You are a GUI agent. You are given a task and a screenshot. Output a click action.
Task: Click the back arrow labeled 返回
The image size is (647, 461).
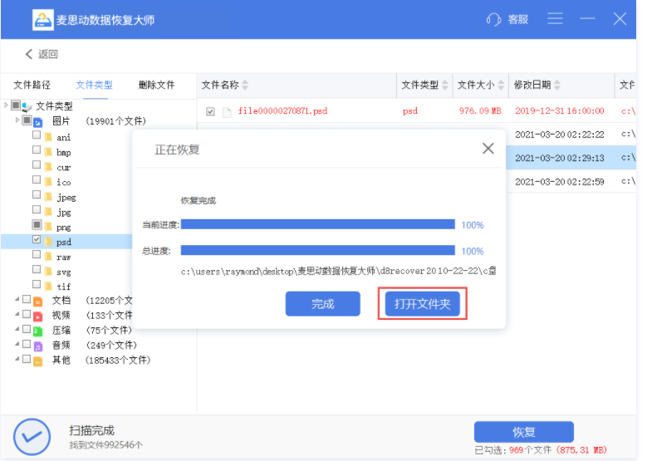coord(42,54)
